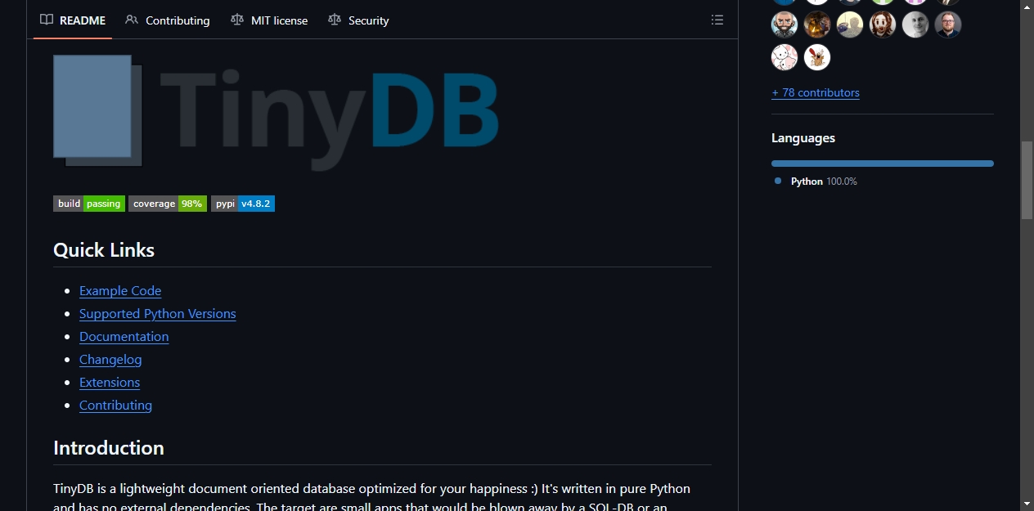Show all via '+ 78 contributors' link

pyautogui.click(x=816, y=92)
